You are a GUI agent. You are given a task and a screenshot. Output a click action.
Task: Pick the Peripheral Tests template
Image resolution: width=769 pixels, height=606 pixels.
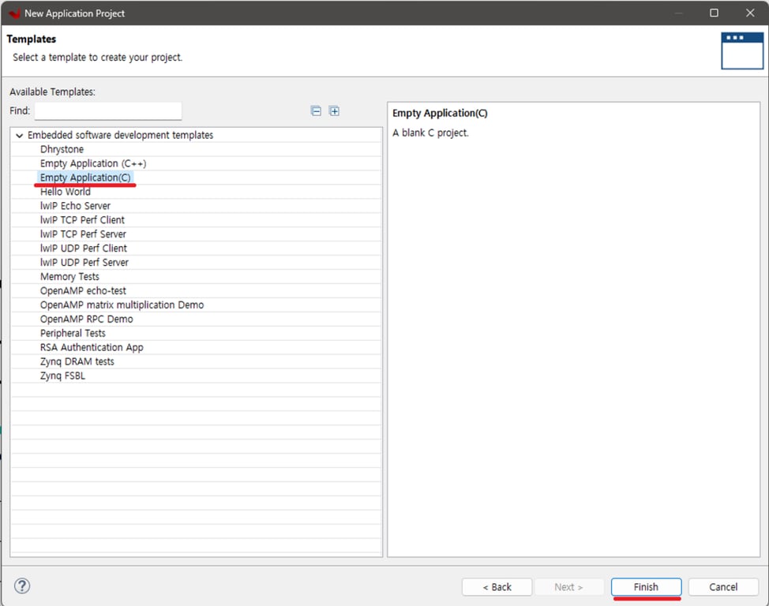coord(73,334)
